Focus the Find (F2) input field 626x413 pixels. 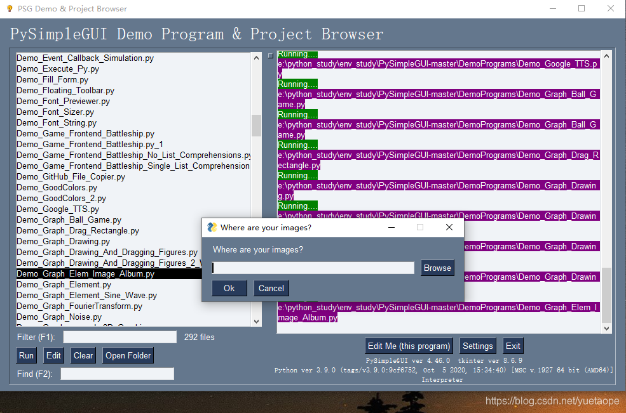tap(118, 374)
